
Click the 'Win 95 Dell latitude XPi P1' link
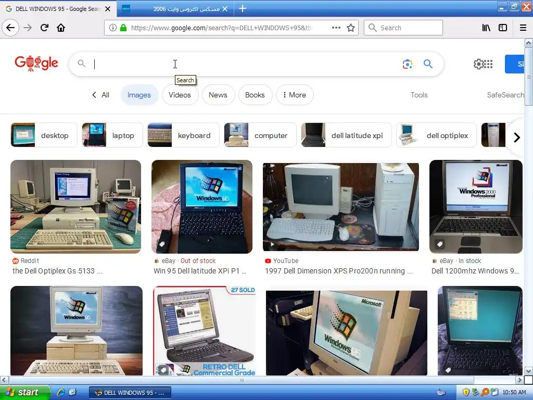tap(200, 271)
